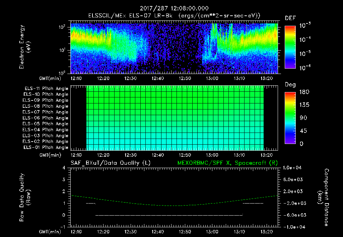Viewport: 343px width, 237px height.
Task: Click the ELS-04 Pitch Angle row label
Action: pos(45,130)
